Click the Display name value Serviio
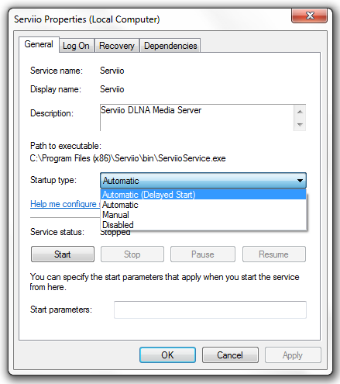This screenshot has width=340, height=384. click(x=112, y=89)
